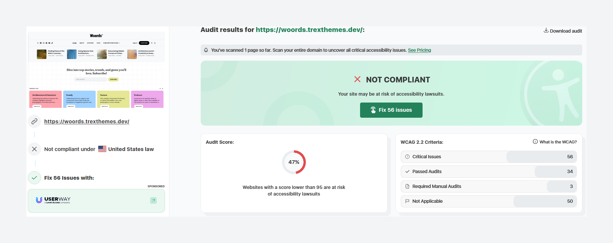Viewport: 613px width, 243px height.
Task: Click the website preview thumbnail
Action: point(96,70)
